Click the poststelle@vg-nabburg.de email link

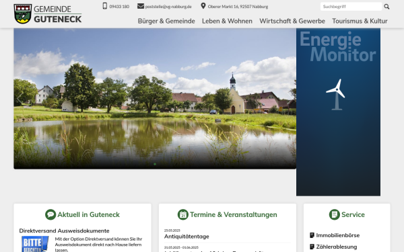(168, 7)
